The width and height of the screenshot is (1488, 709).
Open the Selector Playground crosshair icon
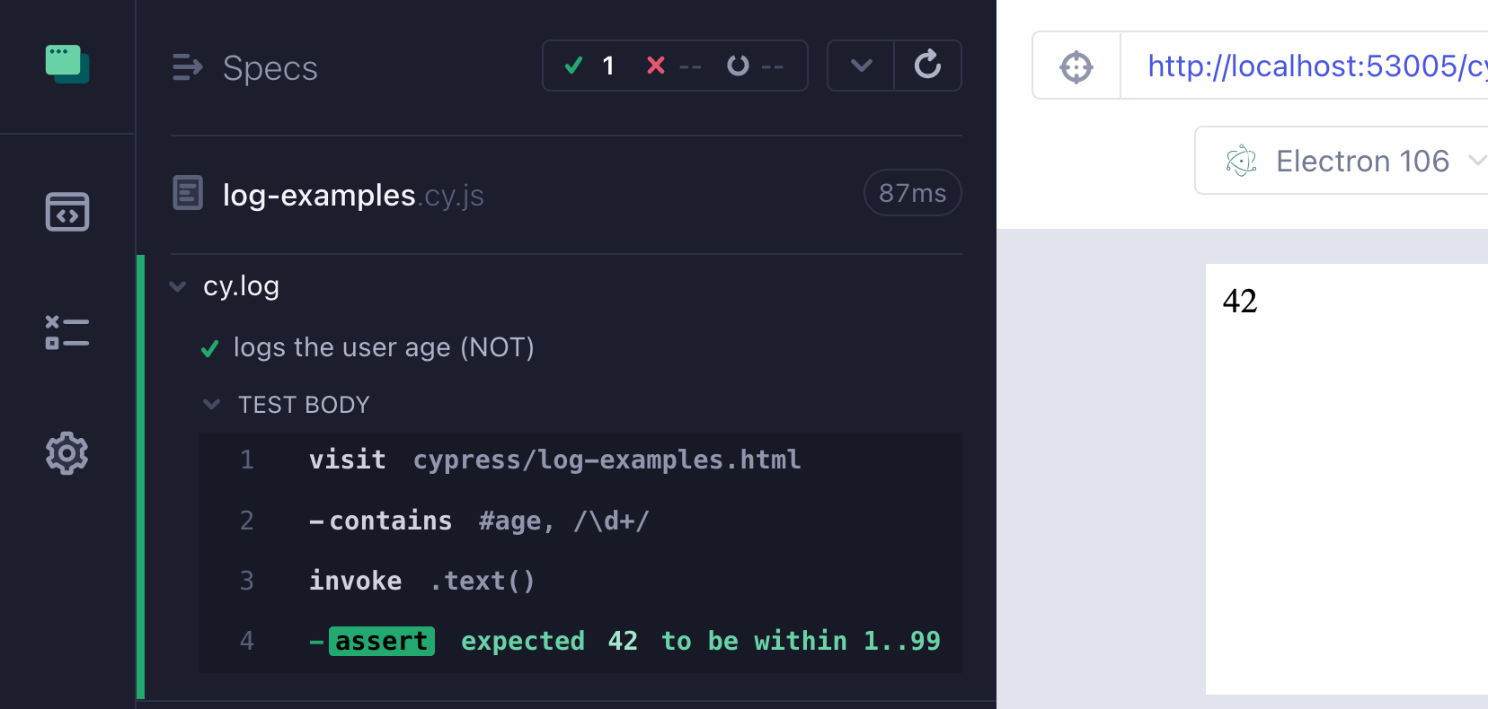[x=1076, y=66]
